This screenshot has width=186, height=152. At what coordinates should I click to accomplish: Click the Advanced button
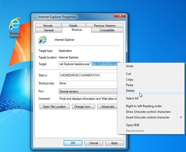coord(107,107)
